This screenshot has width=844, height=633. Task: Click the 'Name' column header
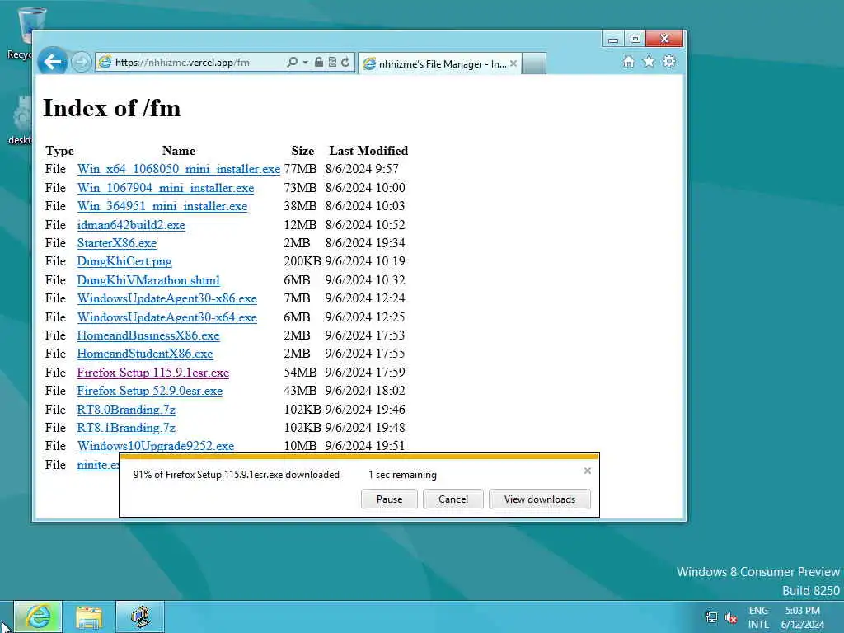(179, 151)
